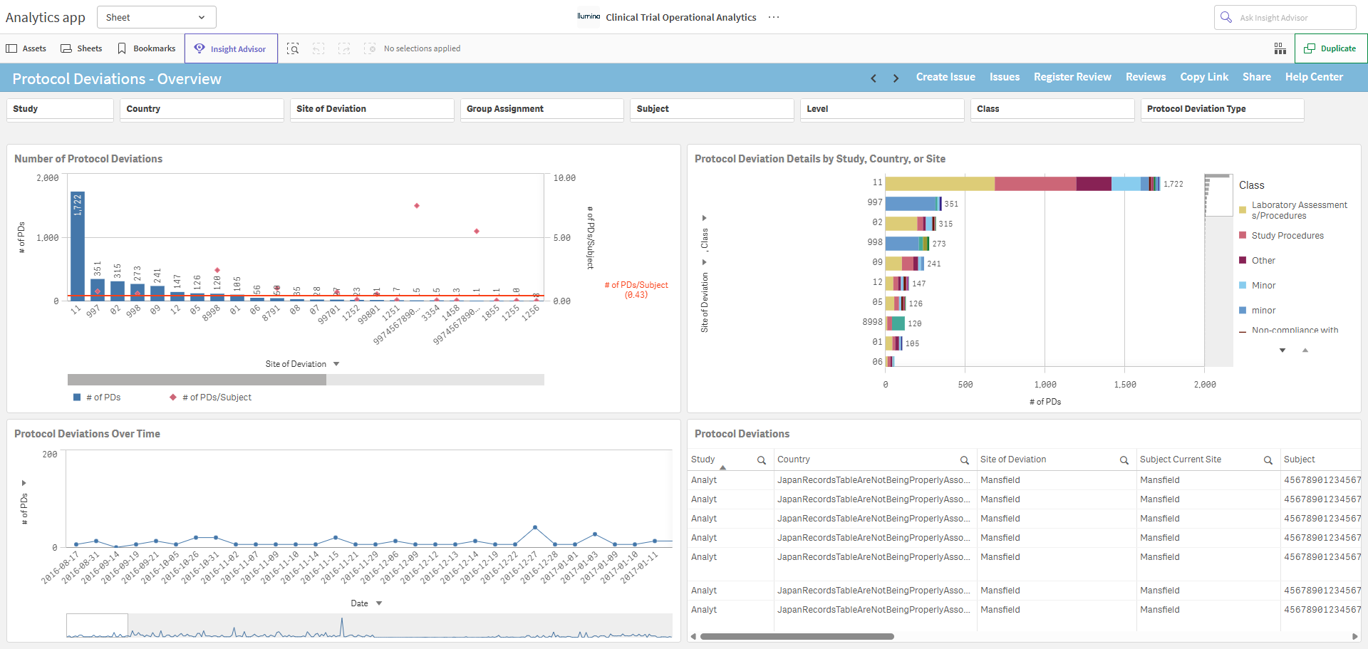This screenshot has width=1368, height=649.
Task: Select Laboratory Assessments/Procedures legend entry
Action: coord(1293,210)
